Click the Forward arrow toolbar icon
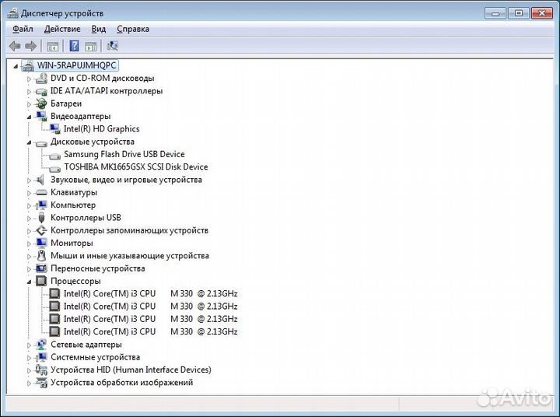The image size is (560, 417). pyautogui.click(x=31, y=46)
